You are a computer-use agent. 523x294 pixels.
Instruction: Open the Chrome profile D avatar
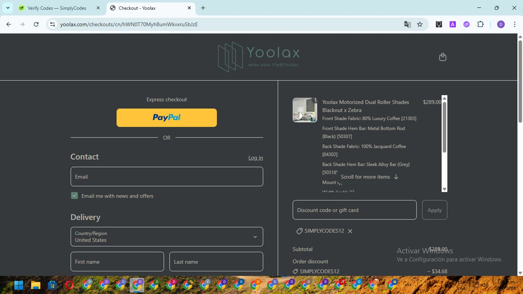501,24
